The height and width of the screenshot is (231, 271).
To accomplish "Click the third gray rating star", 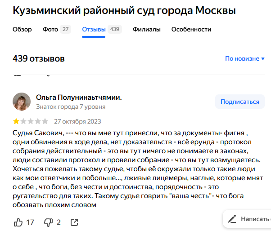I will (x=31, y=121).
